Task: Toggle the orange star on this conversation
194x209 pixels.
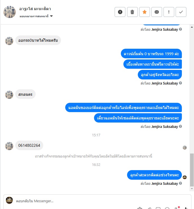Action: tap(144, 12)
